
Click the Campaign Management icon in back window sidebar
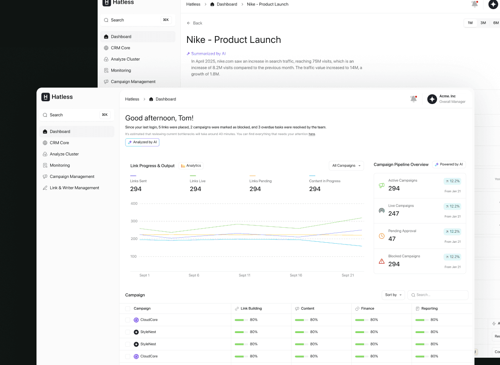pos(106,82)
